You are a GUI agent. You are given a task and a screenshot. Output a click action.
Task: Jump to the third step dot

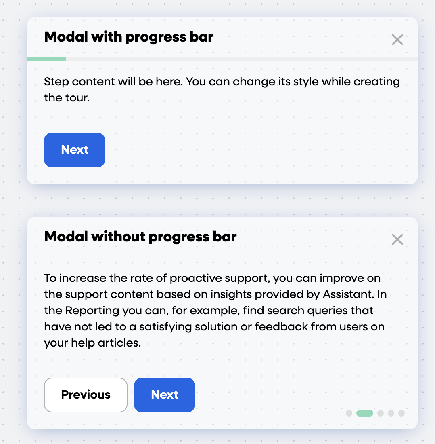[381, 413]
